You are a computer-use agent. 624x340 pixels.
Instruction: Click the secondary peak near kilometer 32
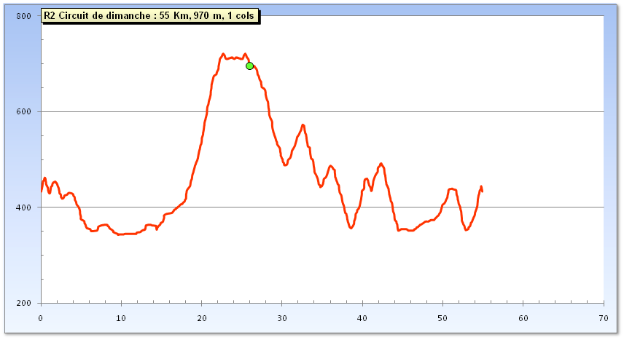(x=303, y=125)
